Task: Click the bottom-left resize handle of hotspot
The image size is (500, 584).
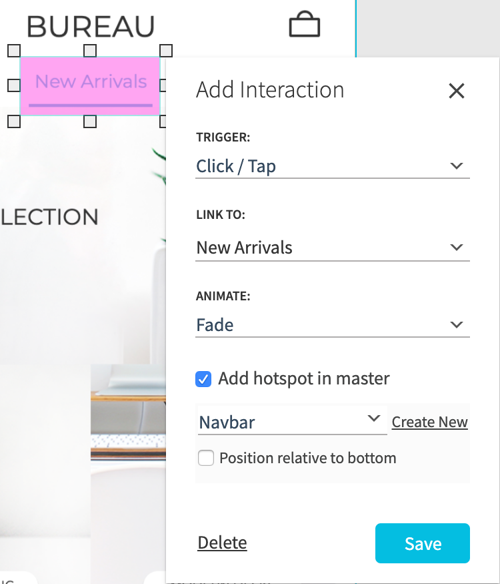Action: pyautogui.click(x=13, y=121)
